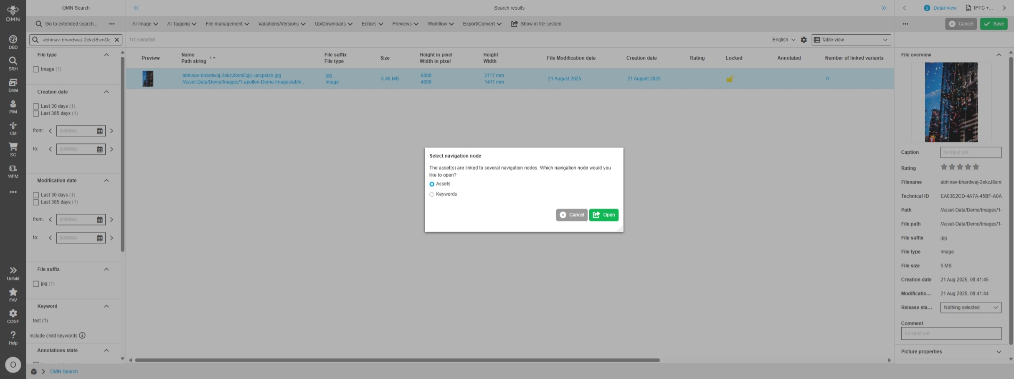Check Creation date Last 365 days
Viewport: 1014px width, 379px height.
tap(36, 114)
